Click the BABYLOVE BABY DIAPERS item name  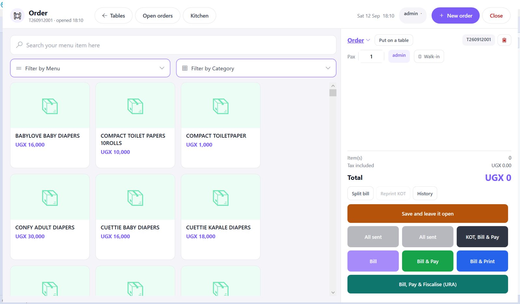(47, 136)
